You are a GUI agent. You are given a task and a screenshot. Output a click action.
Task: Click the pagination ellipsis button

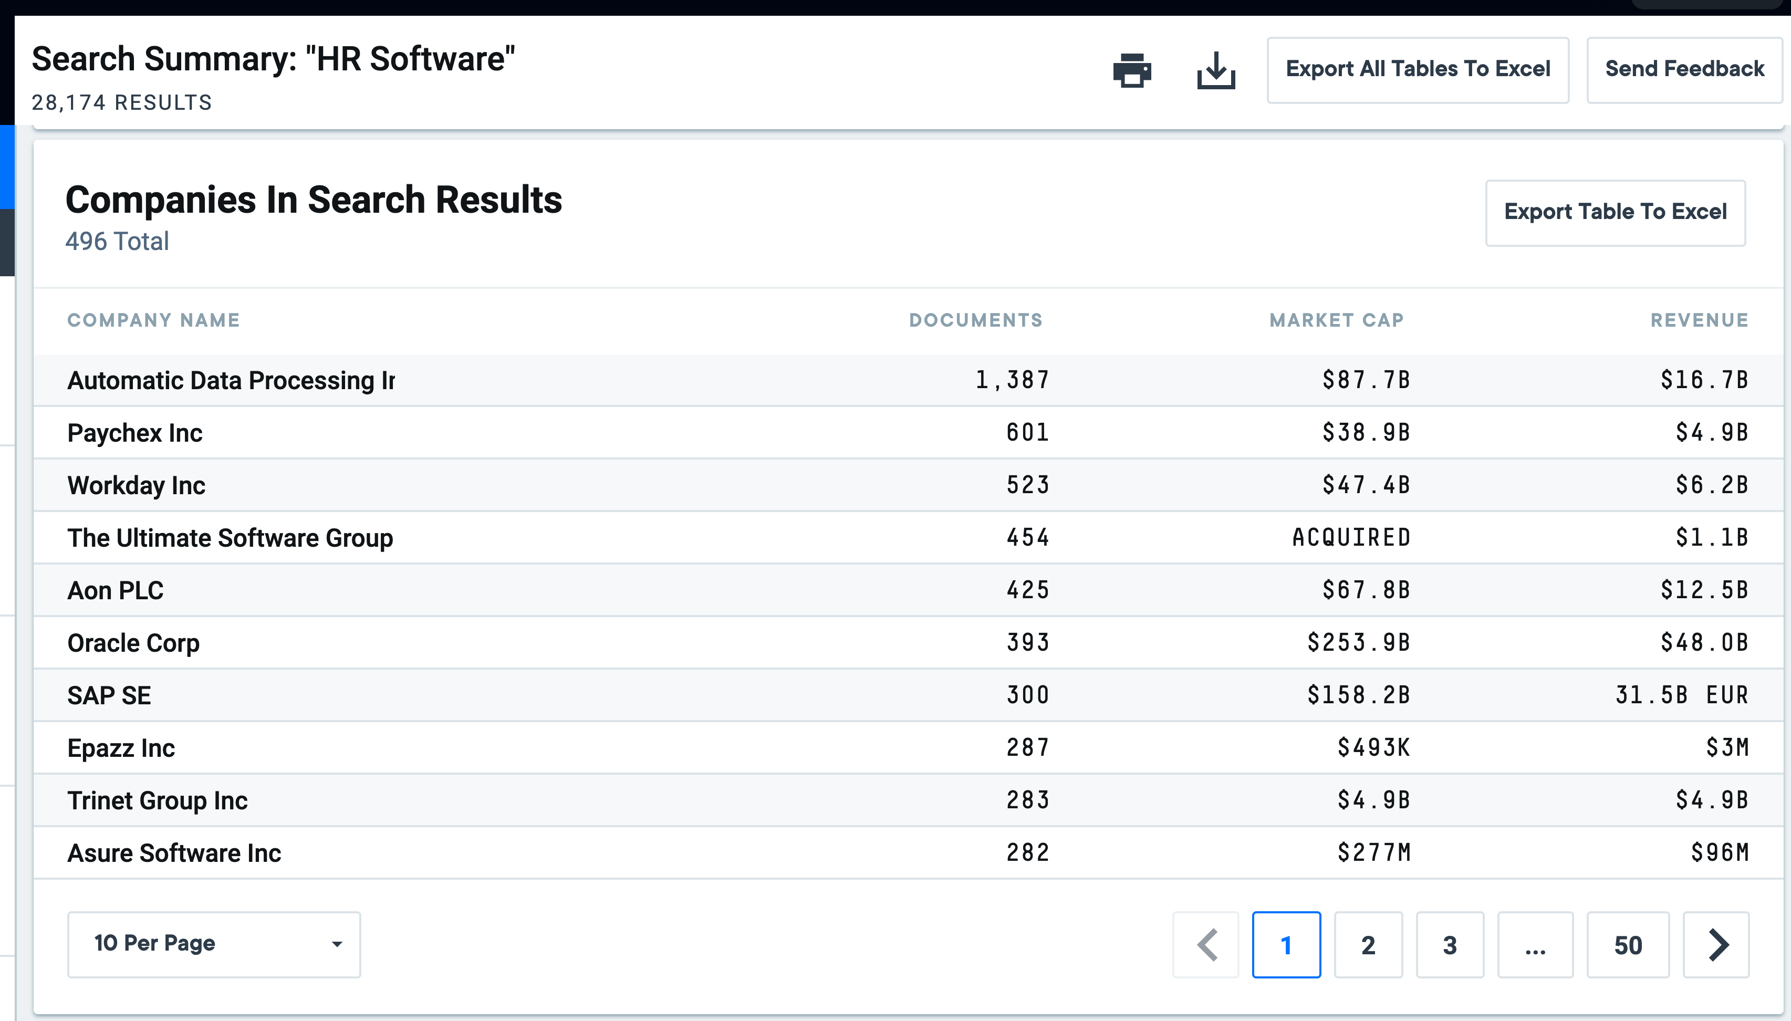click(x=1535, y=944)
